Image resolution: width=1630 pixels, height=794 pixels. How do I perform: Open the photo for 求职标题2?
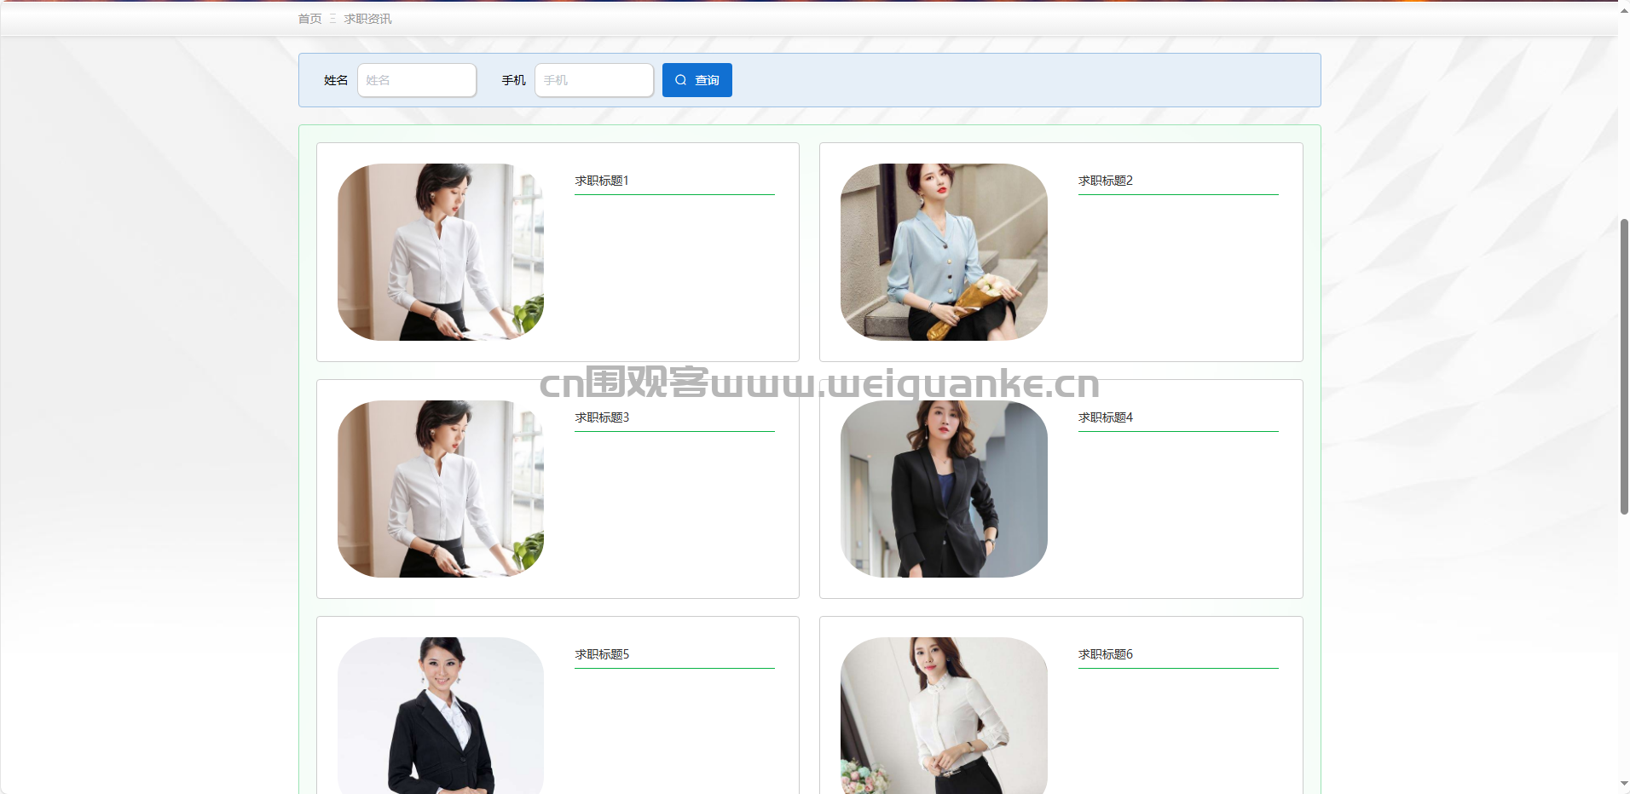click(x=944, y=252)
